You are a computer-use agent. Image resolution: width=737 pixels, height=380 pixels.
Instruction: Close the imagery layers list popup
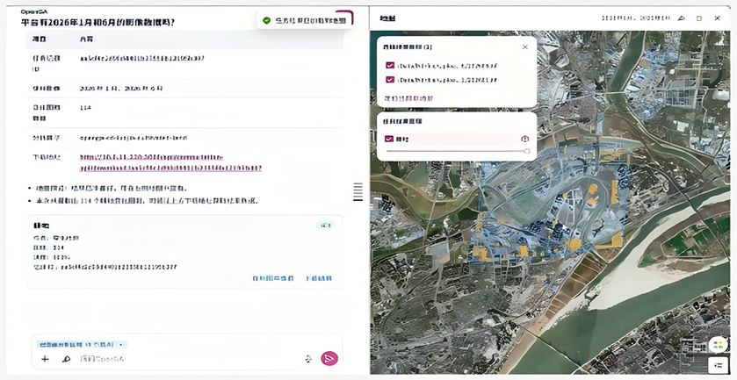(x=525, y=47)
